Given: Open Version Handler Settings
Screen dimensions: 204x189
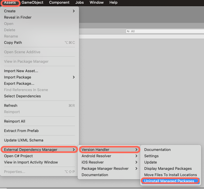Looking at the screenshot, I should [171, 156].
